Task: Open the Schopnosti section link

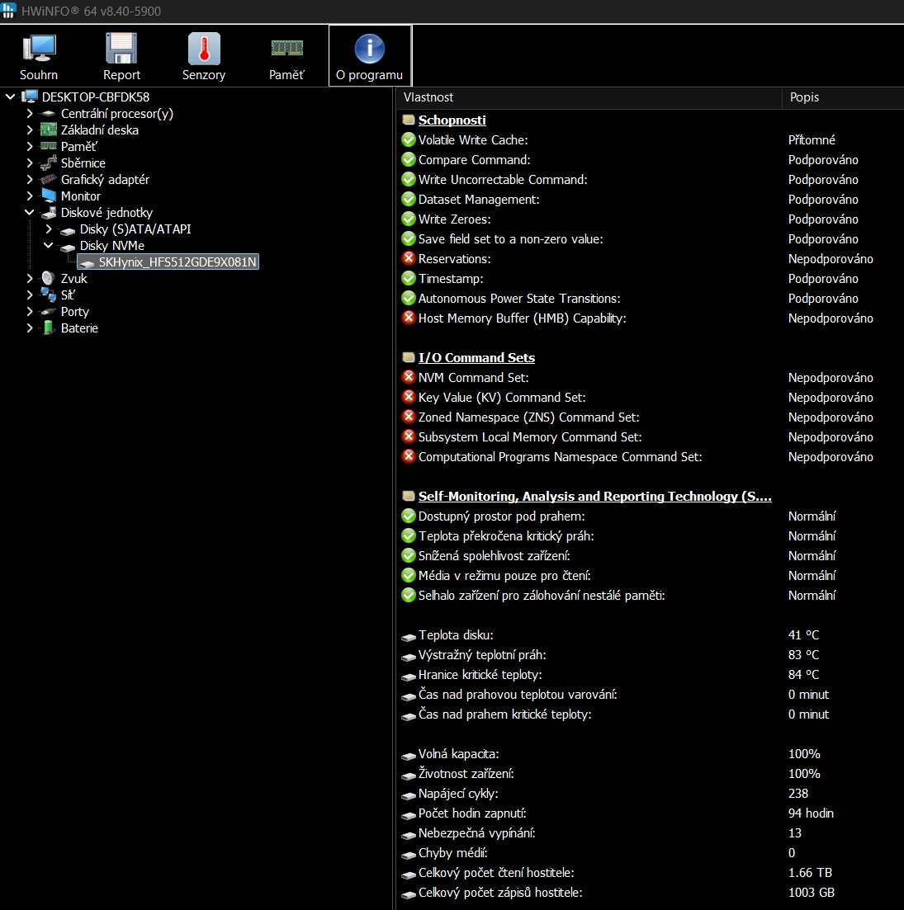Action: coord(452,120)
